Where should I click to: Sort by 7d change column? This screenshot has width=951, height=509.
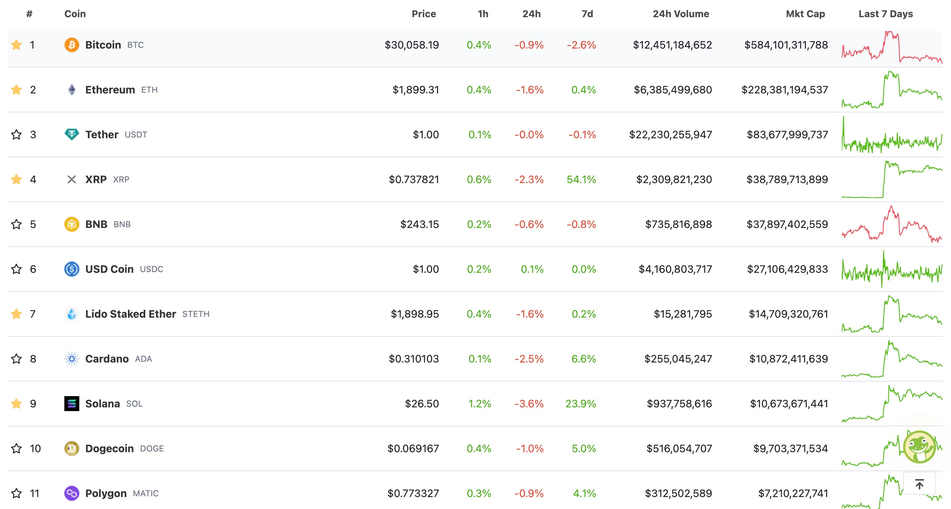point(587,14)
